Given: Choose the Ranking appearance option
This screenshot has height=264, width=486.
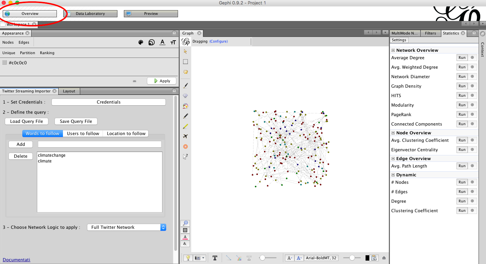Looking at the screenshot, I should [x=47, y=53].
